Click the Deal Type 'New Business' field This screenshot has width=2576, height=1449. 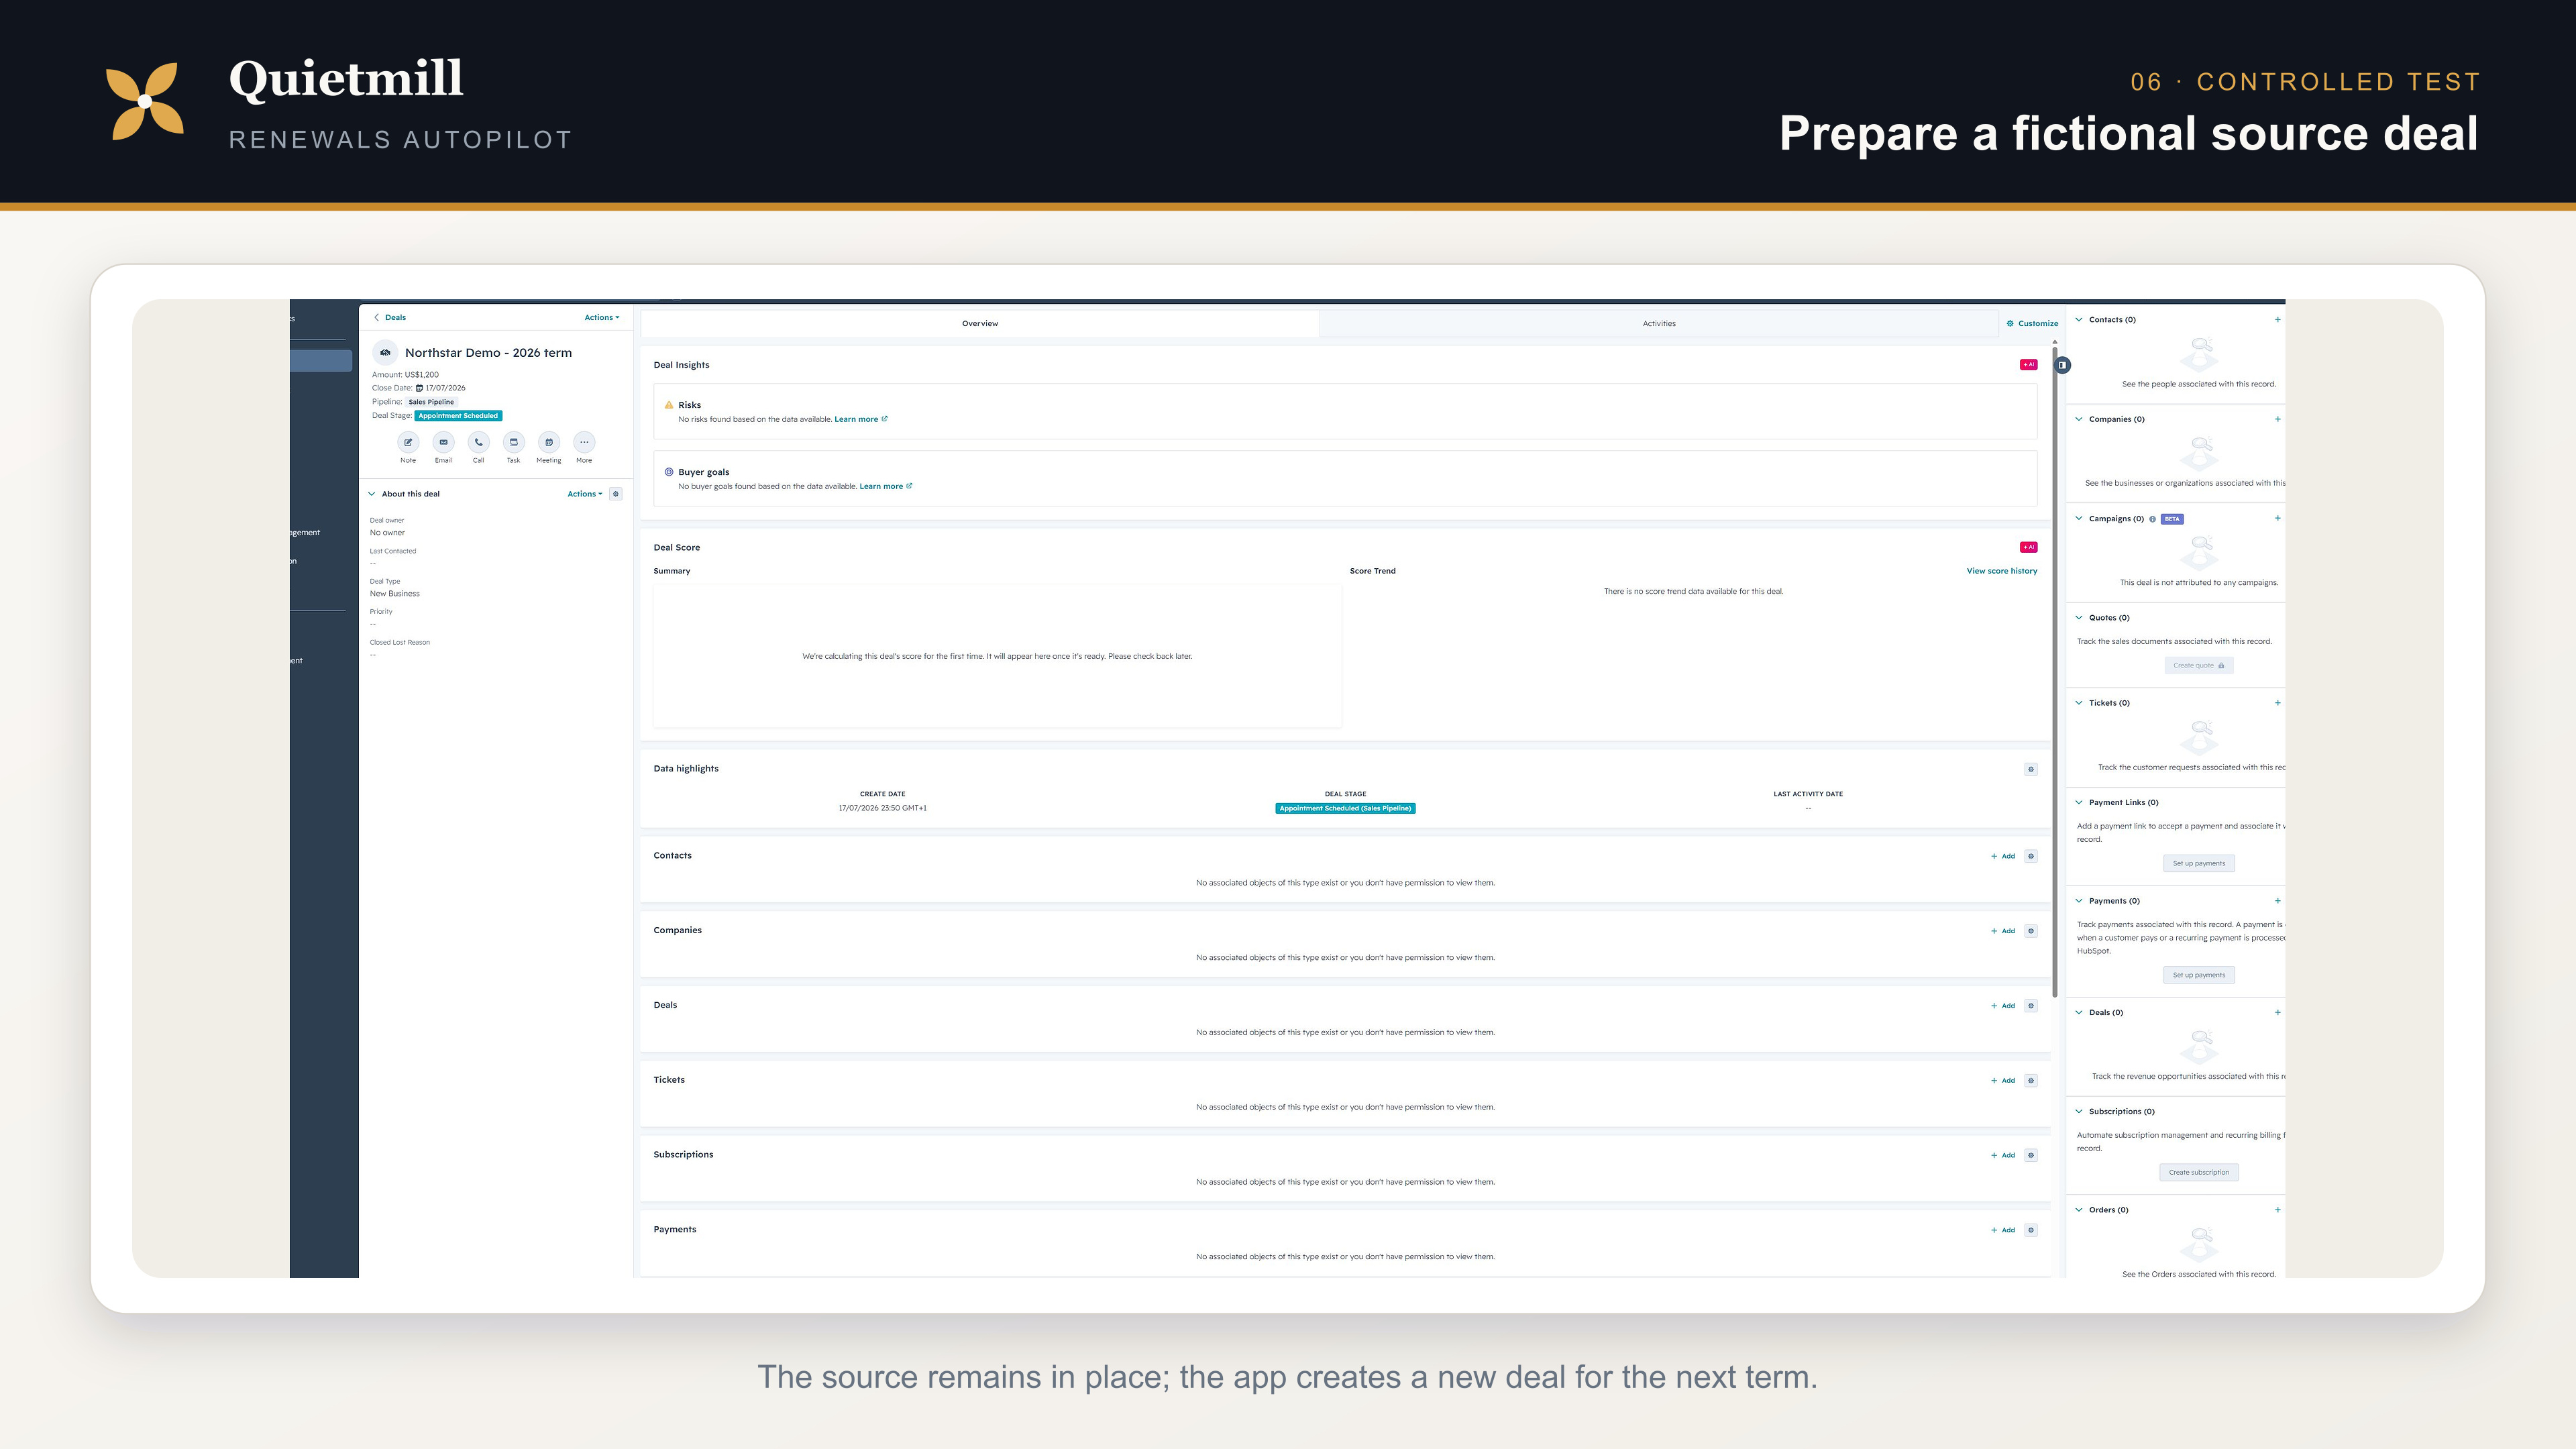click(395, 594)
